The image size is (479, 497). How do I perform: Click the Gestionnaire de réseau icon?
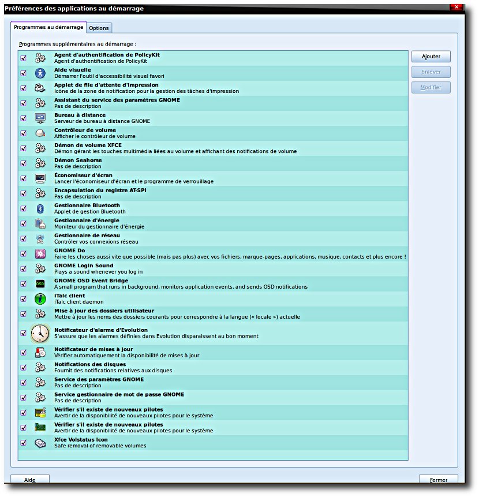click(40, 238)
